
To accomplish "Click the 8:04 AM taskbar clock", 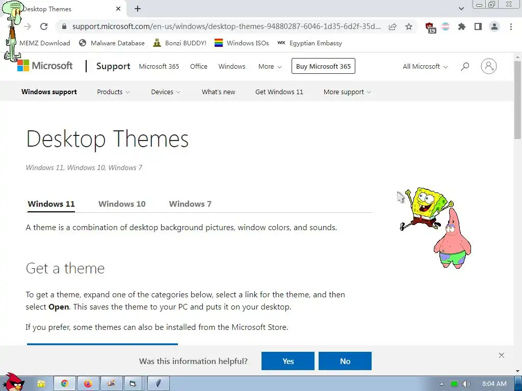I will point(494,384).
